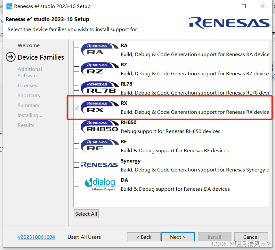Select the Summary step in sidebar
This screenshot has width=275, height=250.
[x=28, y=105]
